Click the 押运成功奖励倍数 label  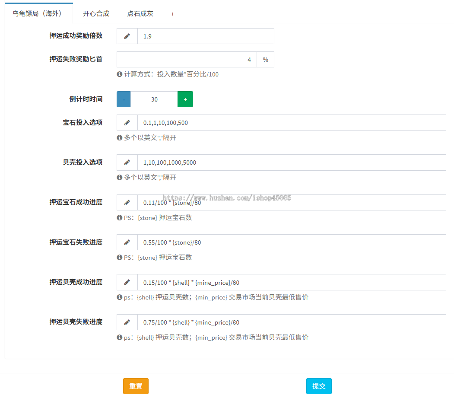[76, 35]
